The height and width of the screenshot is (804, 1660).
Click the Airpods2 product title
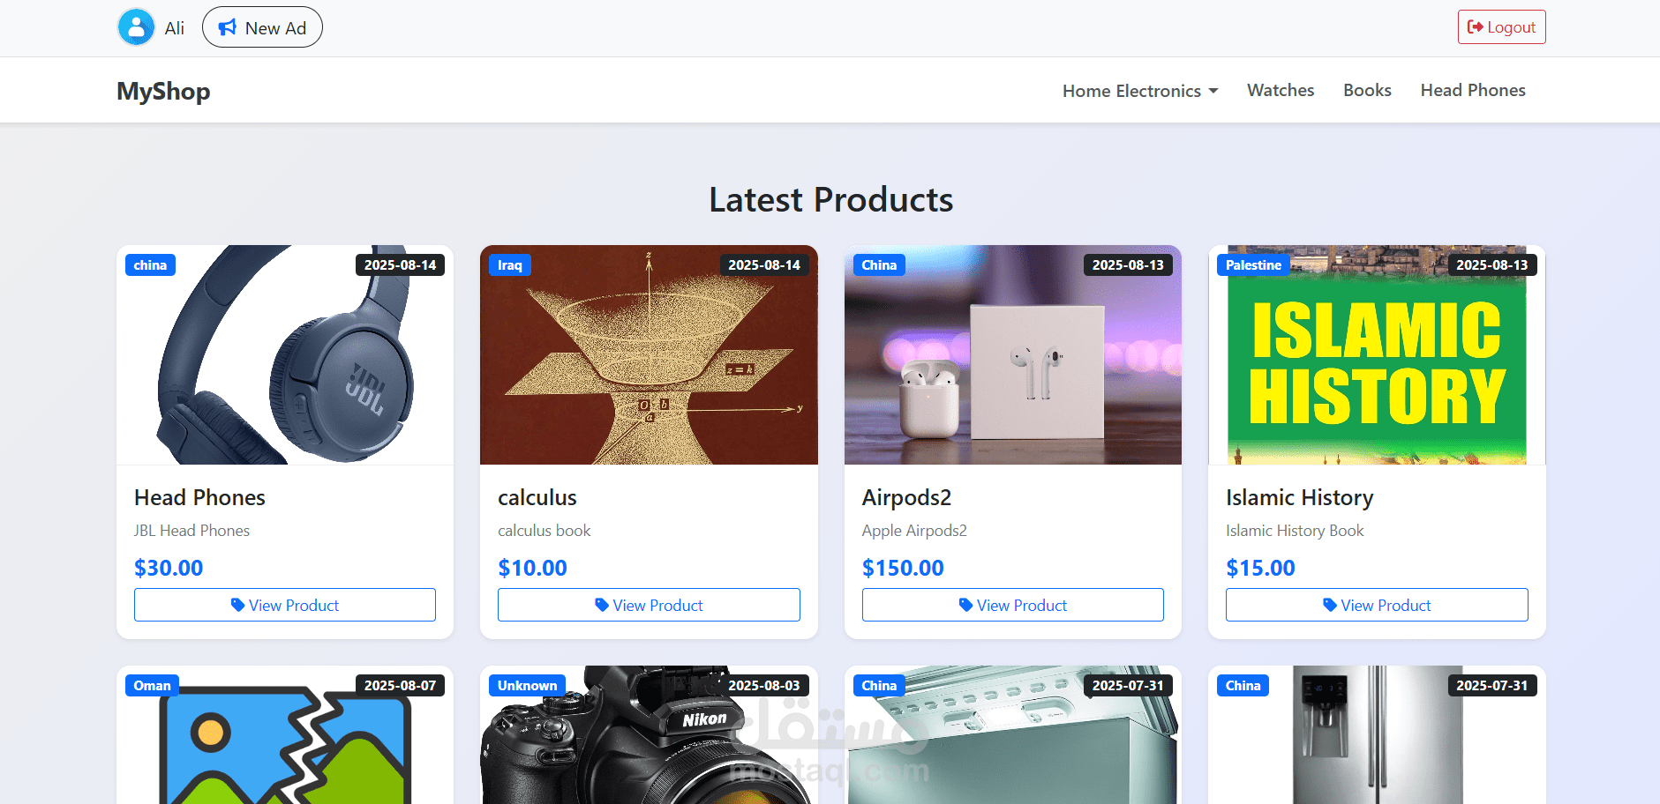(906, 497)
